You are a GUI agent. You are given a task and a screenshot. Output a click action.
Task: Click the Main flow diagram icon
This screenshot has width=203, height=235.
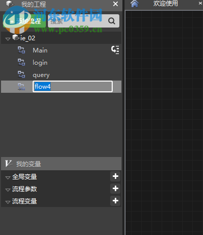point(21,50)
